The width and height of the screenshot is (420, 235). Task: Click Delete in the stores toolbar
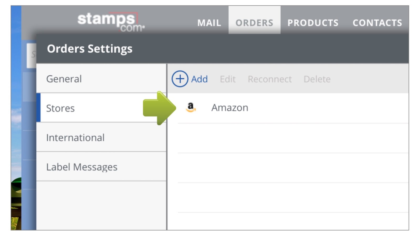pos(317,79)
